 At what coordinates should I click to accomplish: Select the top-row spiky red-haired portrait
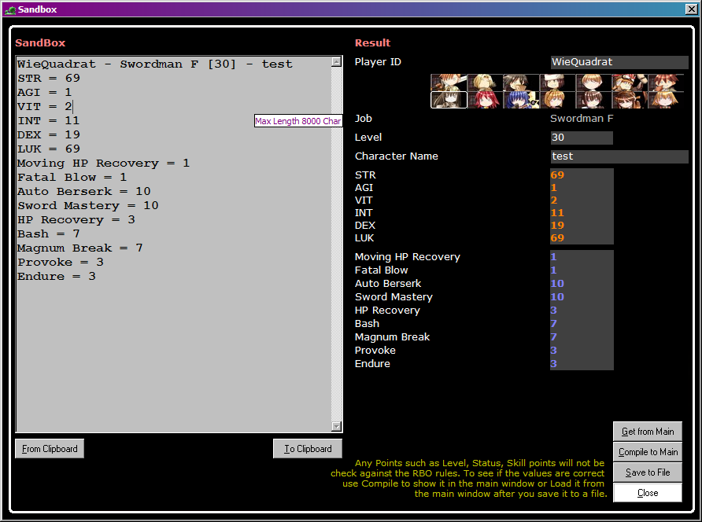pos(666,83)
